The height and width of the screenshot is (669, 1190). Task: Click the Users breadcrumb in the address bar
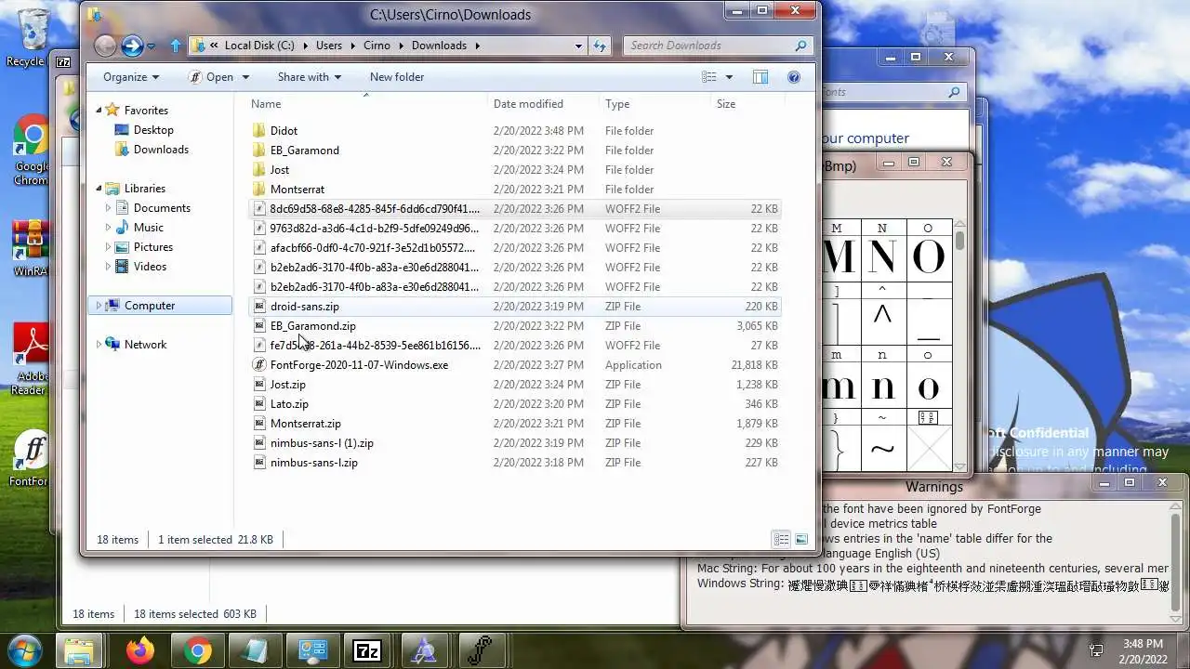coord(329,46)
